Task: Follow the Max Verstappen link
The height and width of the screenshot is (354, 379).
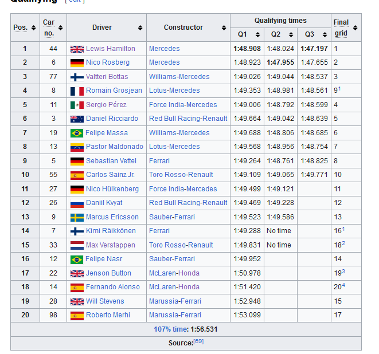Action: [111, 245]
